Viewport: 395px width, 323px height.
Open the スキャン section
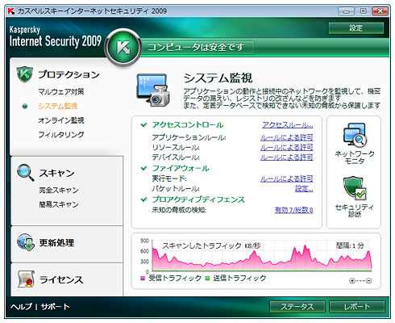(56, 173)
